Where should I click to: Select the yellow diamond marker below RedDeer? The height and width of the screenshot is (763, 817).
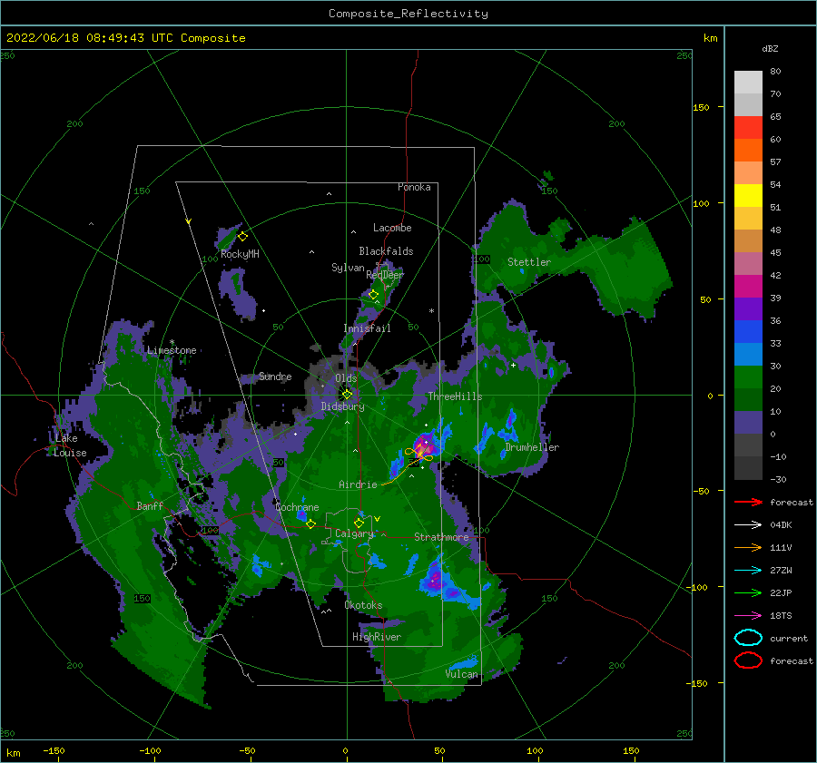(374, 295)
